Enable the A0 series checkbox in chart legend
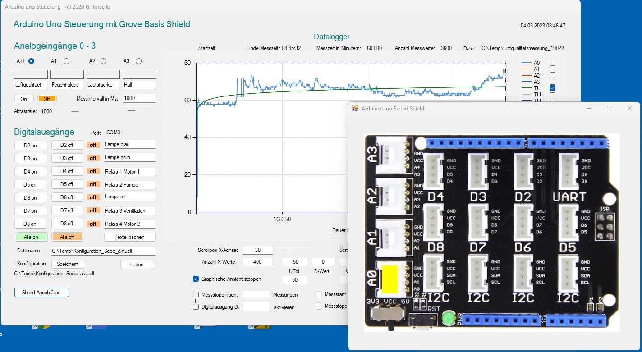Screen dimensions: 642x352 552,62
